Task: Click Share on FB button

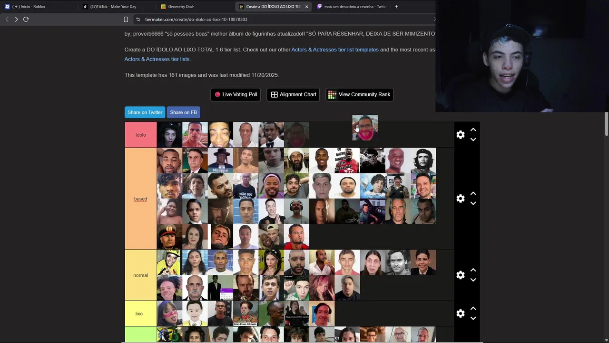Action: point(183,112)
